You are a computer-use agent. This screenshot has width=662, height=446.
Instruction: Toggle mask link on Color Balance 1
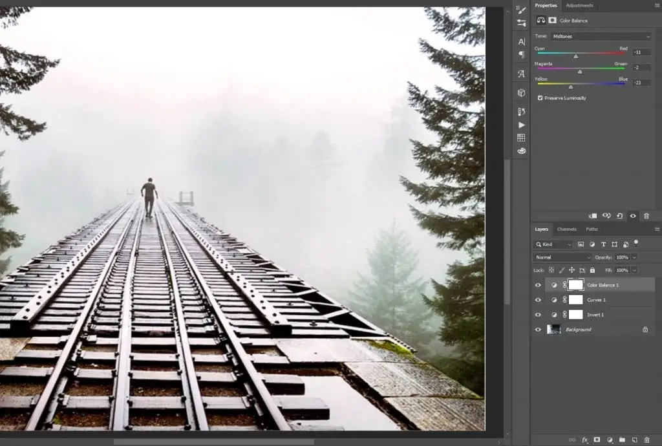[564, 285]
